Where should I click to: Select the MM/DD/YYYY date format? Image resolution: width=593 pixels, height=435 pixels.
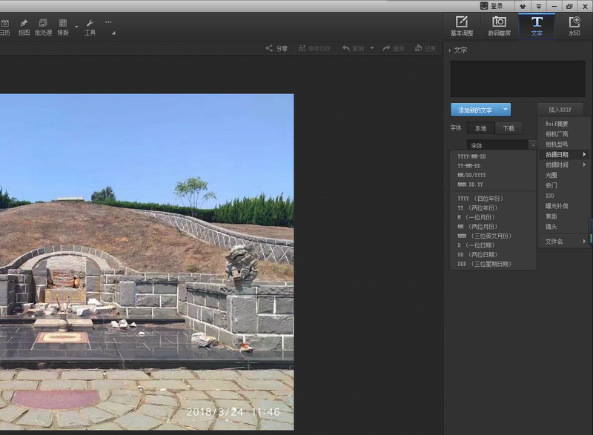[x=471, y=176]
